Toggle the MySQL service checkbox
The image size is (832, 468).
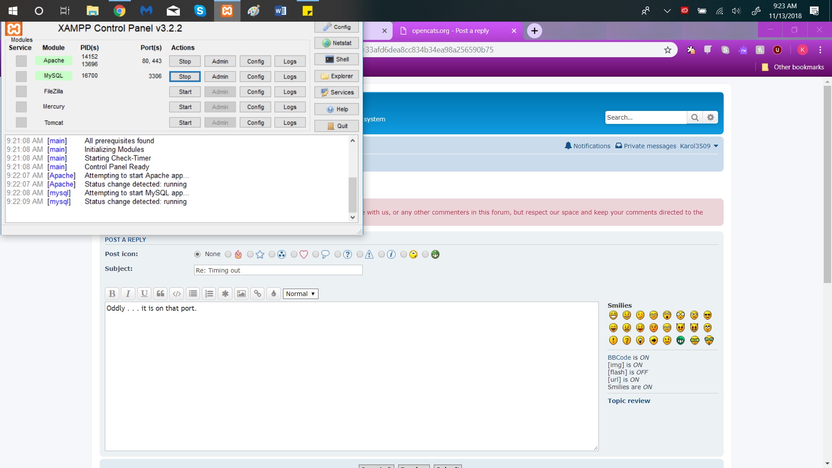click(21, 76)
